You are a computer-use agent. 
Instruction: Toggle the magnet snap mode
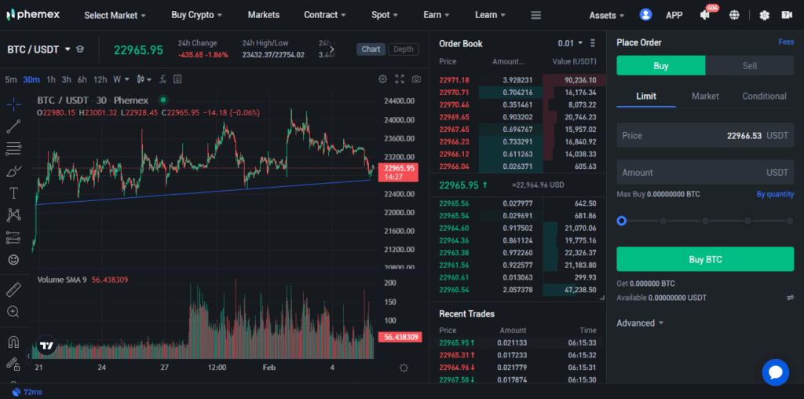pos(14,342)
